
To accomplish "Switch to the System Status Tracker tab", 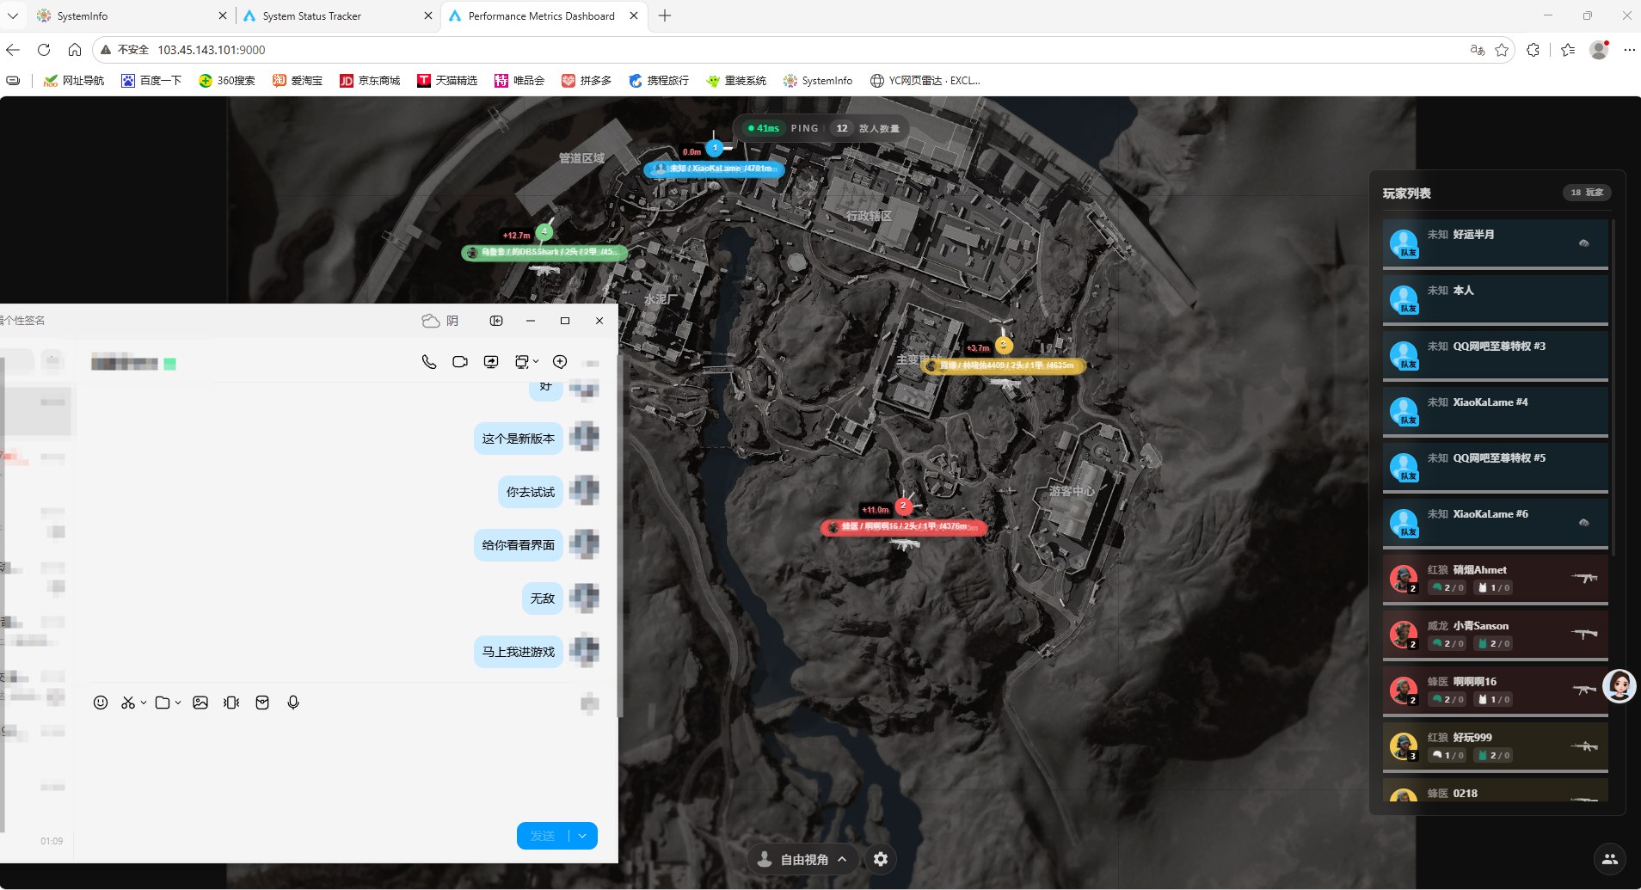I will coord(335,15).
